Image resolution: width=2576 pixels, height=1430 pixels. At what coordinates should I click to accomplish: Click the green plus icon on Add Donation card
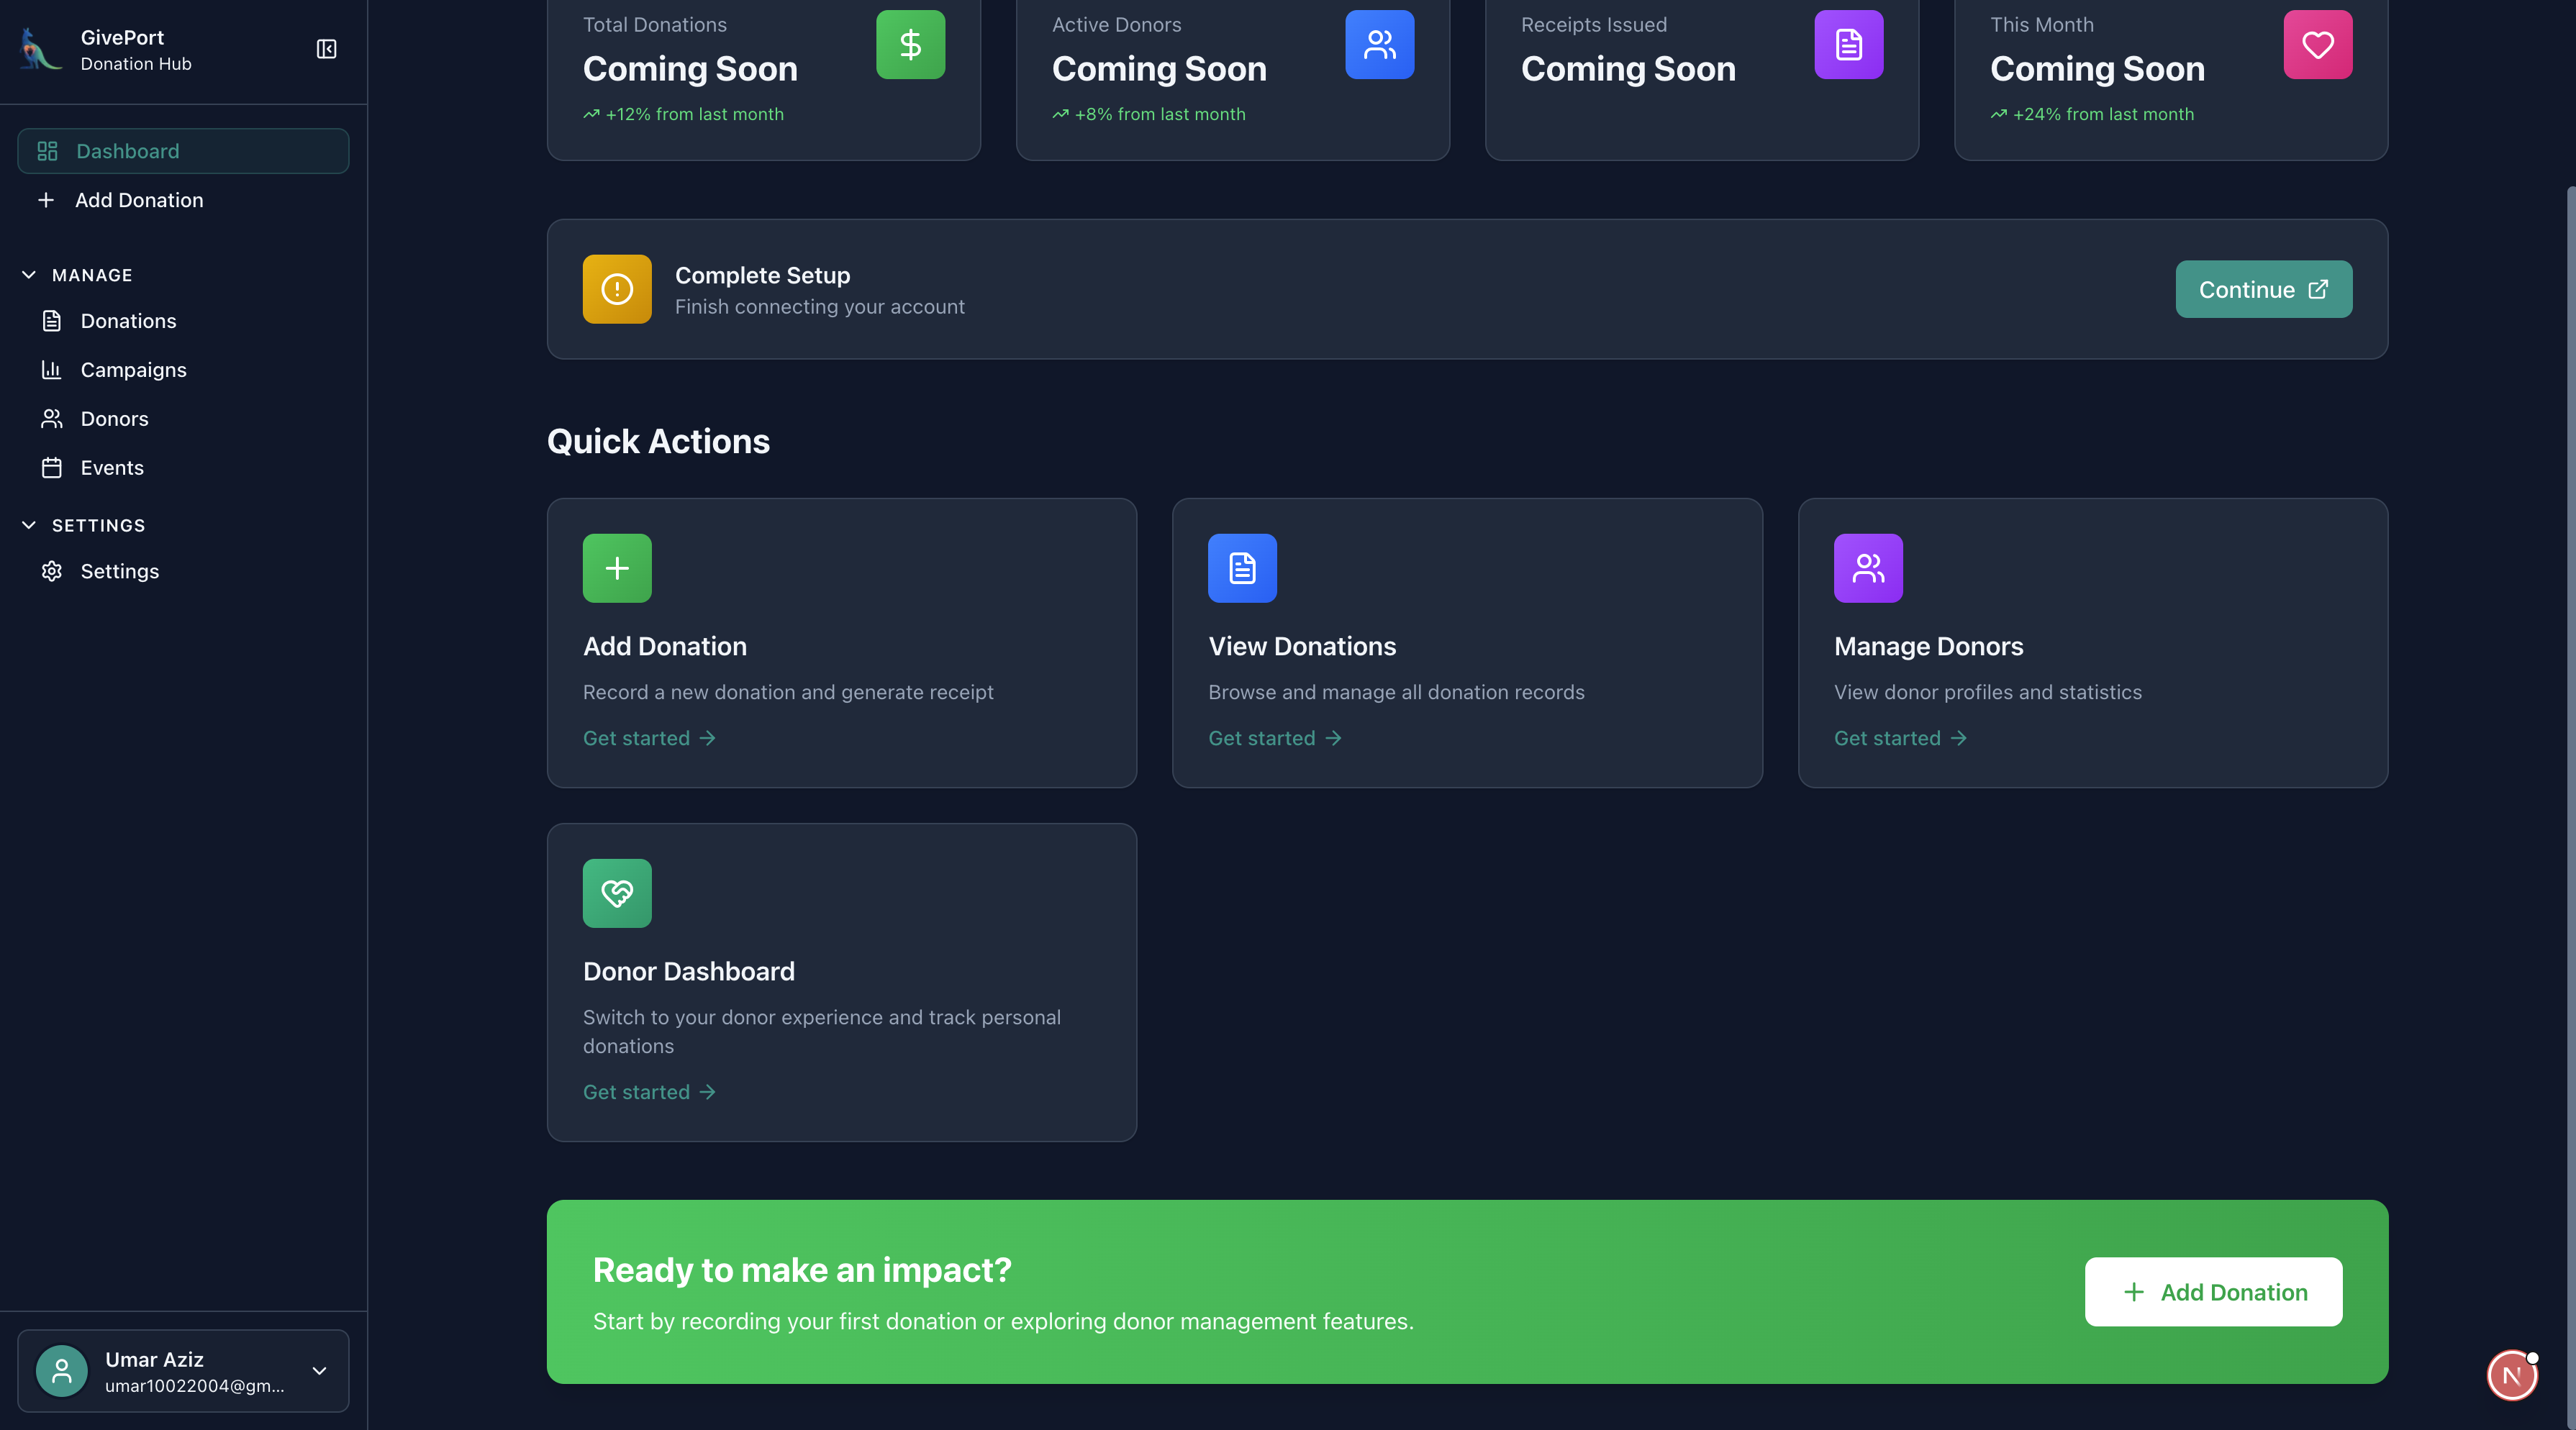tap(616, 568)
